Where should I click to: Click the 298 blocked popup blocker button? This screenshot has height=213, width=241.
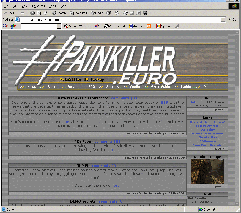click(114, 26)
